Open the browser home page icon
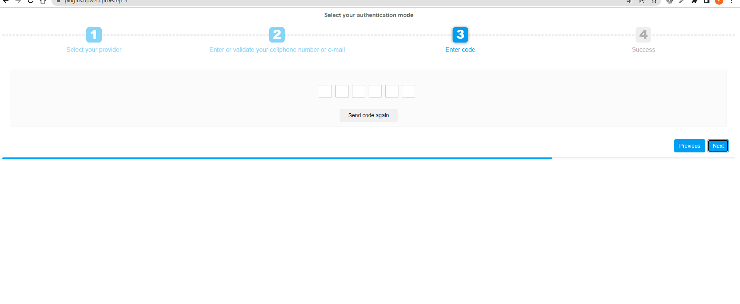 point(43,2)
